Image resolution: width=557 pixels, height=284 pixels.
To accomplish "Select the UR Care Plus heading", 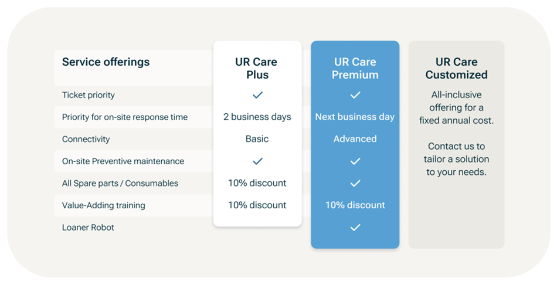I will 256,68.
